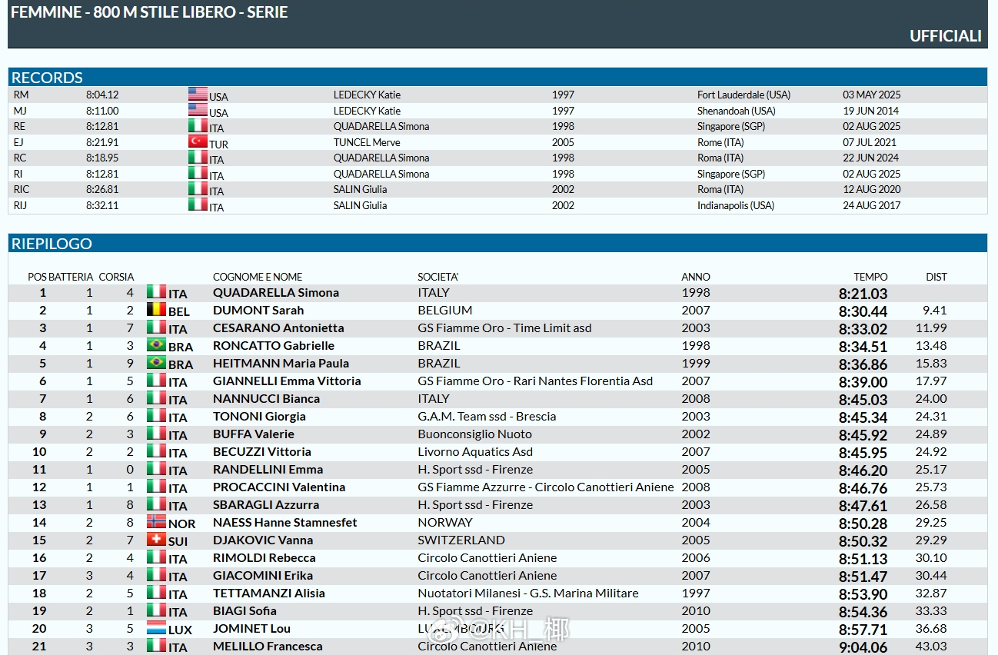Click the DIST column header
This screenshot has width=998, height=655.
[936, 277]
